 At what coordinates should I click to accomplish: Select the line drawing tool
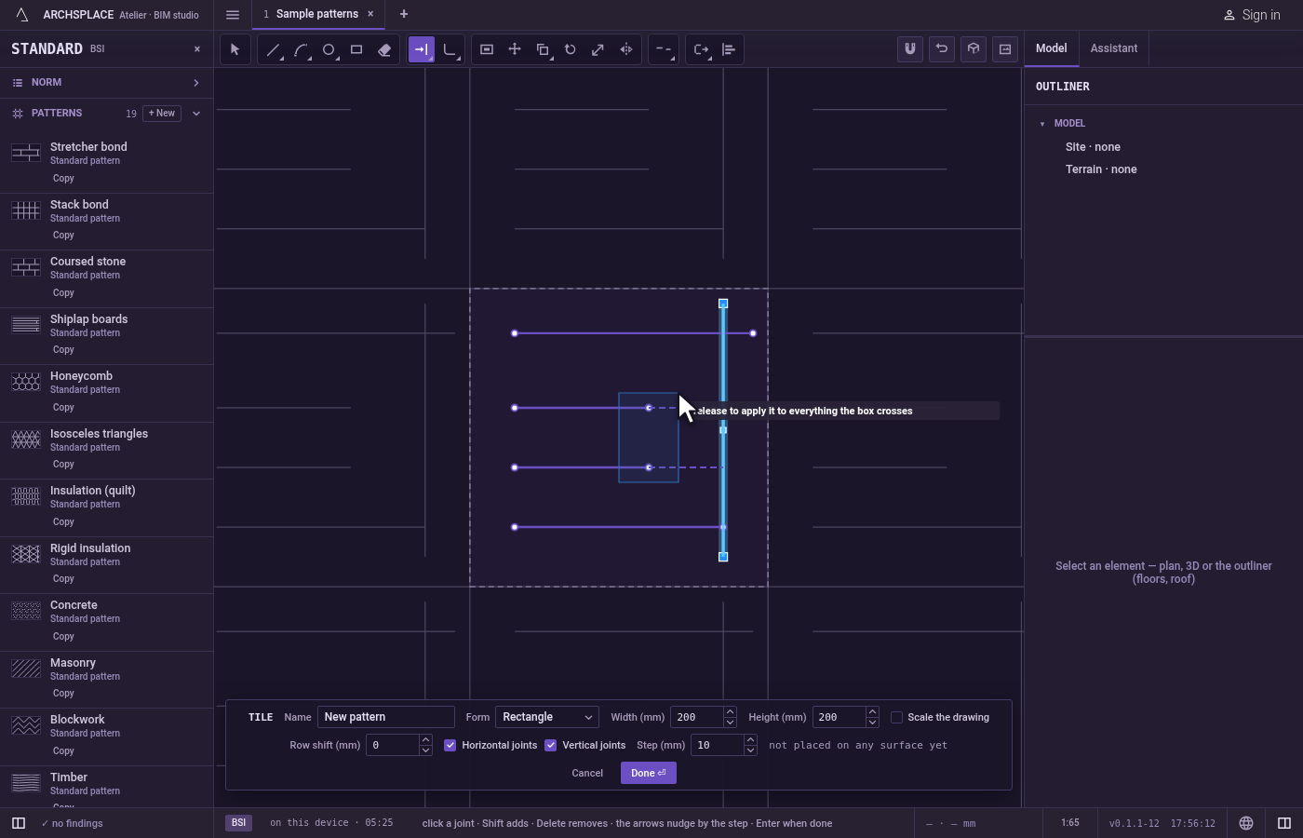pos(273,49)
